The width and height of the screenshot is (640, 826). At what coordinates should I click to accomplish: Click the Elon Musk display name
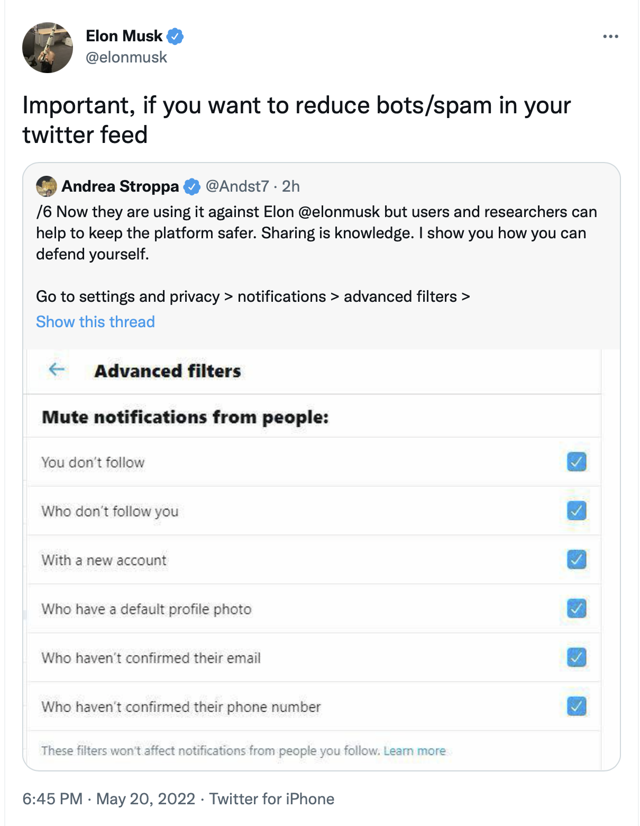[124, 36]
